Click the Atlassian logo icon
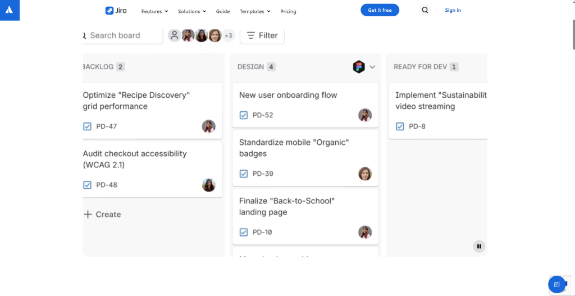This screenshot has width=575, height=296. (x=10, y=10)
